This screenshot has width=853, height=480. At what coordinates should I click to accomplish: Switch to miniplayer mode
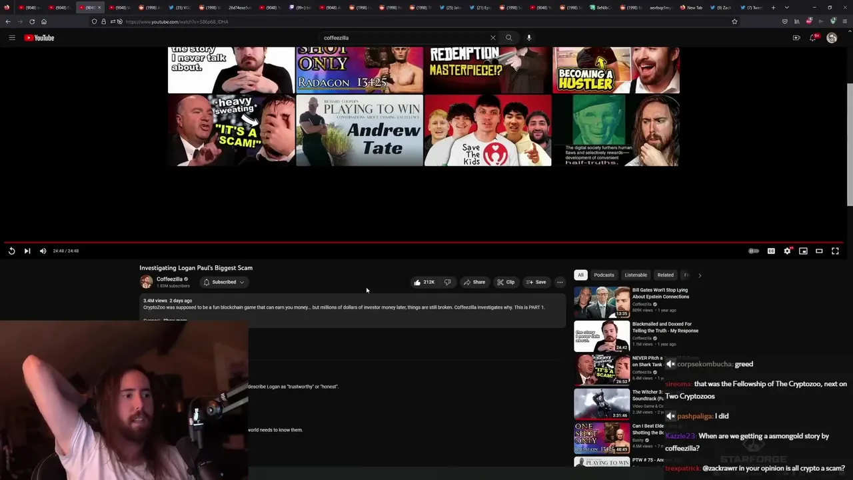(803, 251)
